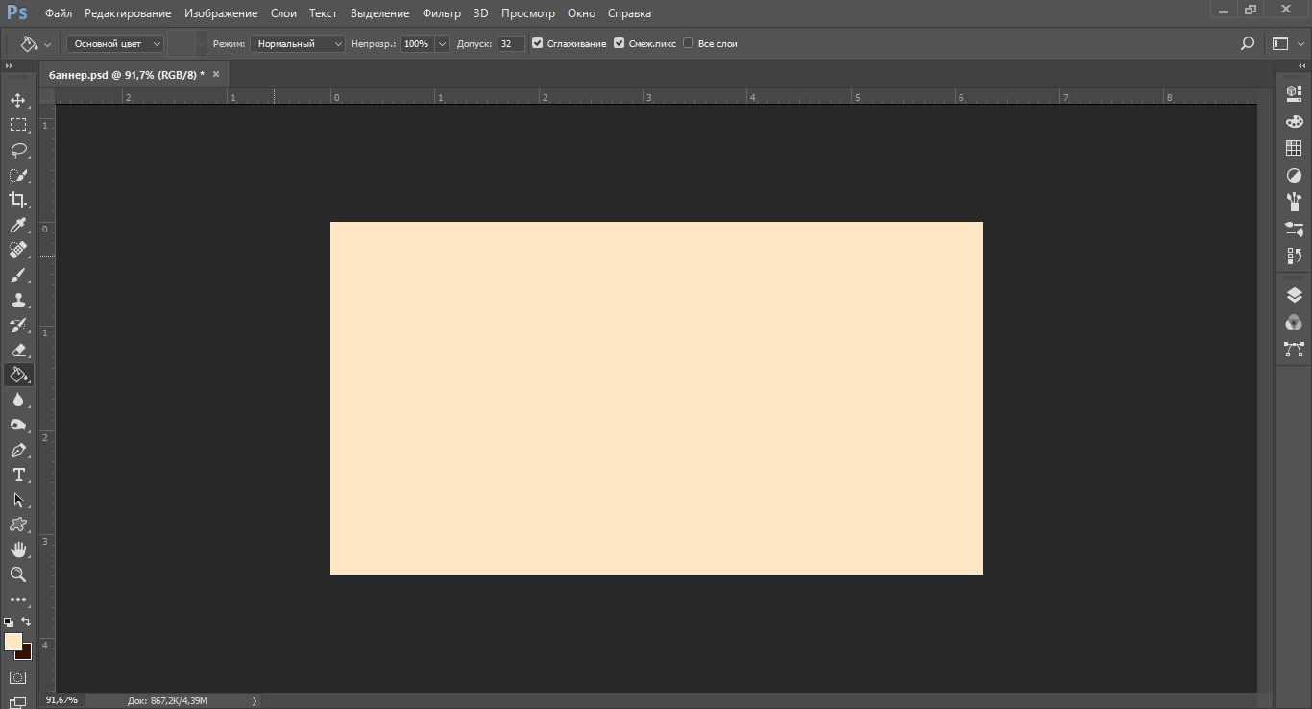Toggle the Сглаживание checkbox

(537, 43)
